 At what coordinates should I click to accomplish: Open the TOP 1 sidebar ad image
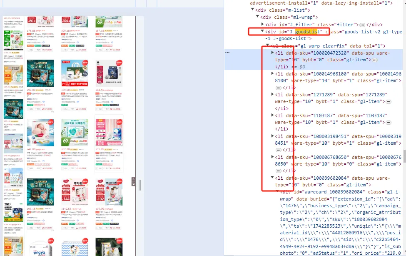13,212
